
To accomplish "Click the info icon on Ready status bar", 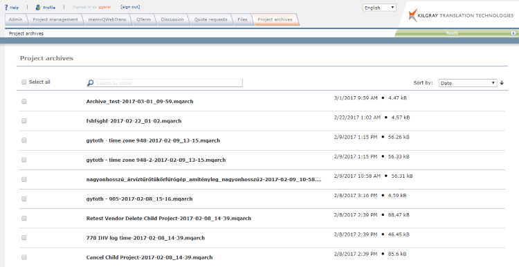I will click(513, 33).
